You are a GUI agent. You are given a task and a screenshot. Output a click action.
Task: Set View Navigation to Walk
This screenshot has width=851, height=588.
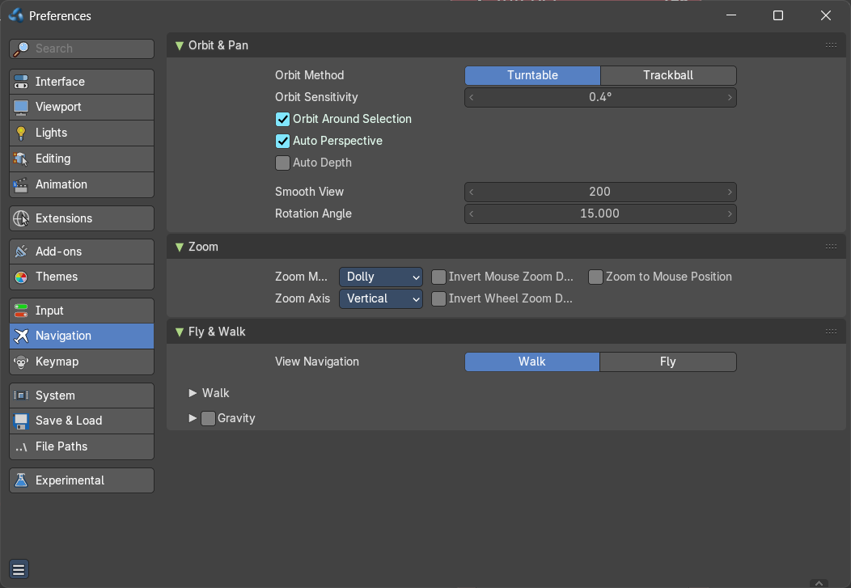point(532,362)
